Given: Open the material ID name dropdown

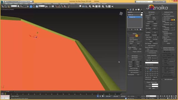Looking at the screenshot, I should click(152, 62).
